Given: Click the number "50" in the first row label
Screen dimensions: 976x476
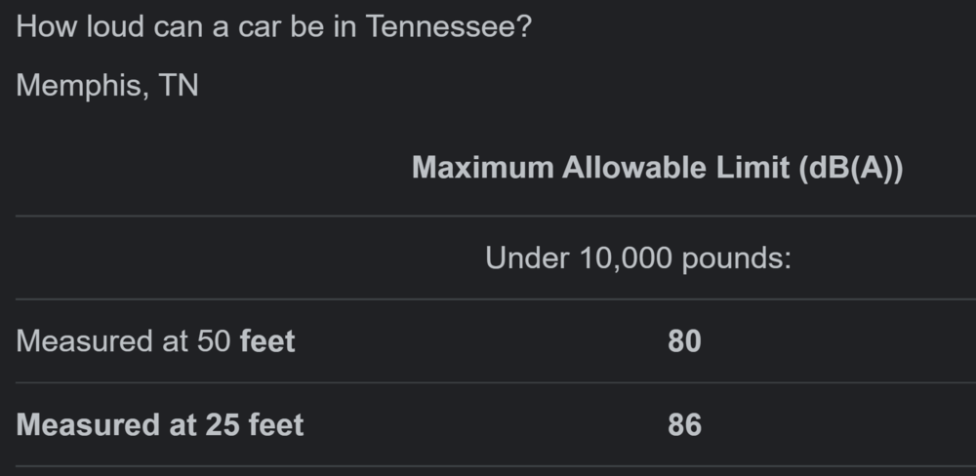Looking at the screenshot, I should 213,341.
